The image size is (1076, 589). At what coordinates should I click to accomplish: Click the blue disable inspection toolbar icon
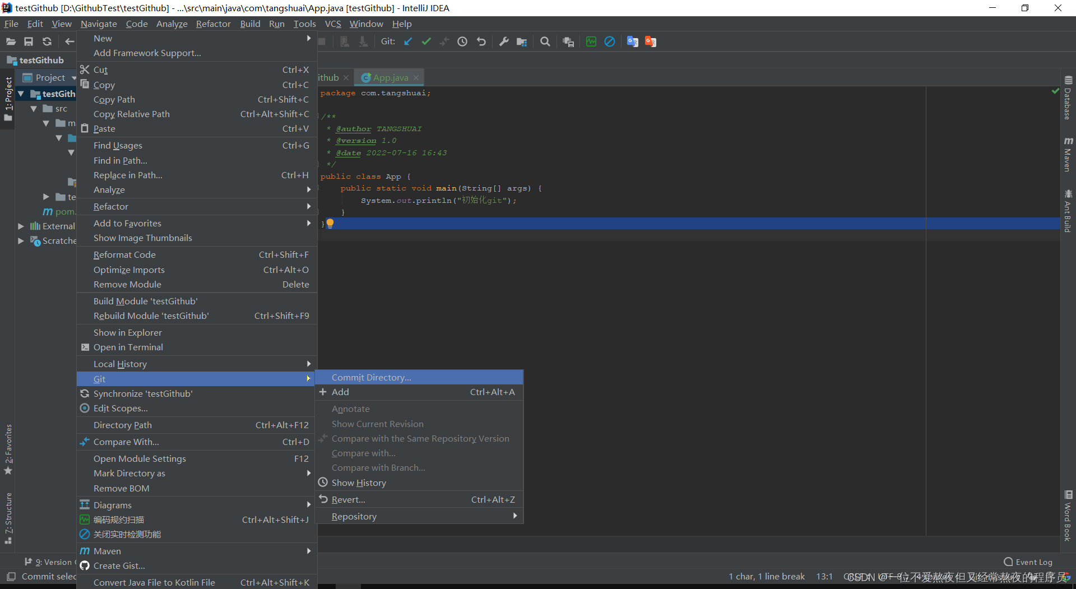[x=610, y=41]
